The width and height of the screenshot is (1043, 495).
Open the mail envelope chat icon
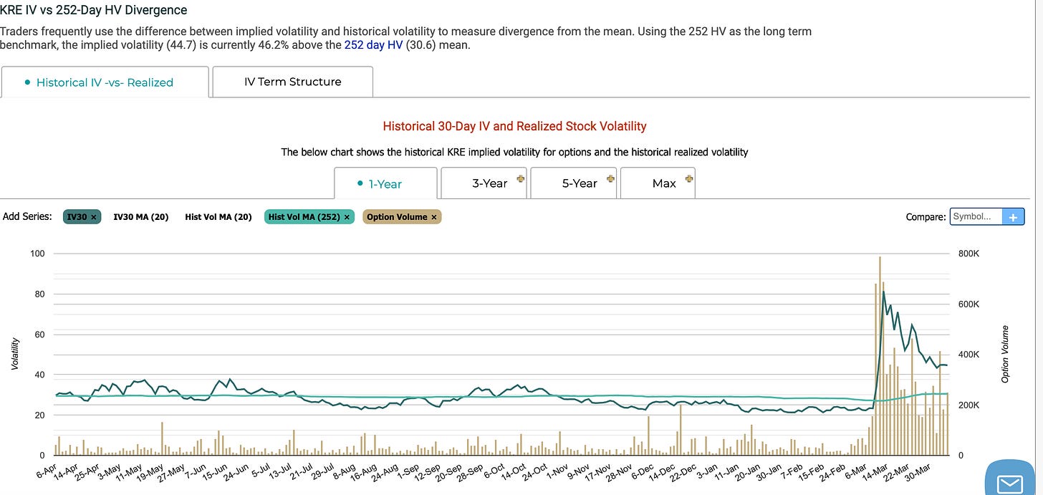1010,484
